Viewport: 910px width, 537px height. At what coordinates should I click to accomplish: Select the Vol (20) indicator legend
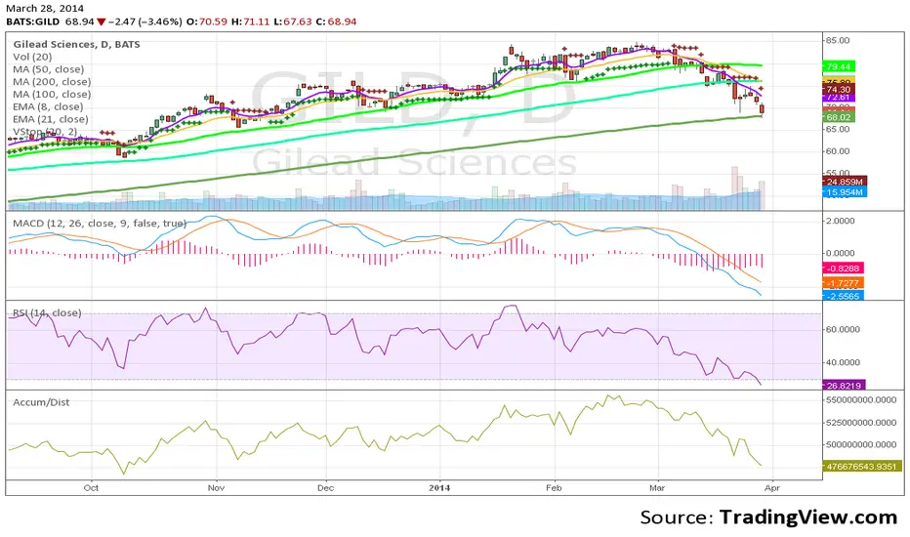pos(32,57)
